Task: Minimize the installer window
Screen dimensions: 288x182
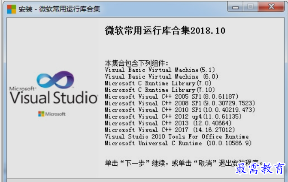Action: click(x=235, y=7)
